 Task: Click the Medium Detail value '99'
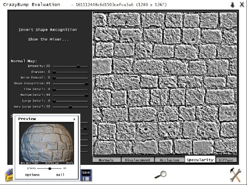(48, 95)
